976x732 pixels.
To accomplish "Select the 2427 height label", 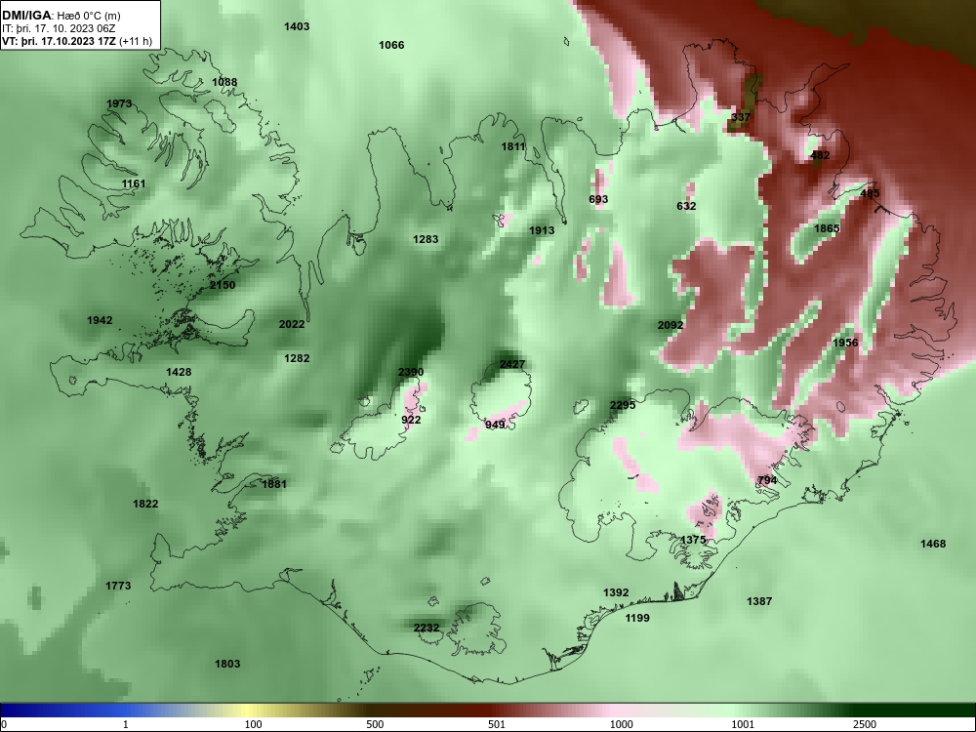I will 512,364.
